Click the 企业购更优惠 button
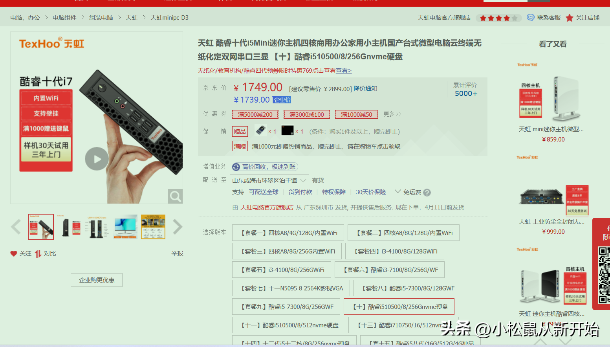This screenshot has width=610, height=347. click(x=97, y=280)
